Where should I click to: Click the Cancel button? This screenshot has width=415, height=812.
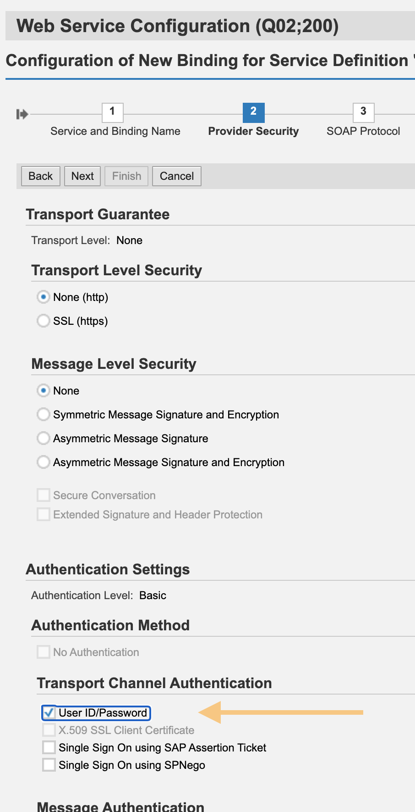[177, 176]
